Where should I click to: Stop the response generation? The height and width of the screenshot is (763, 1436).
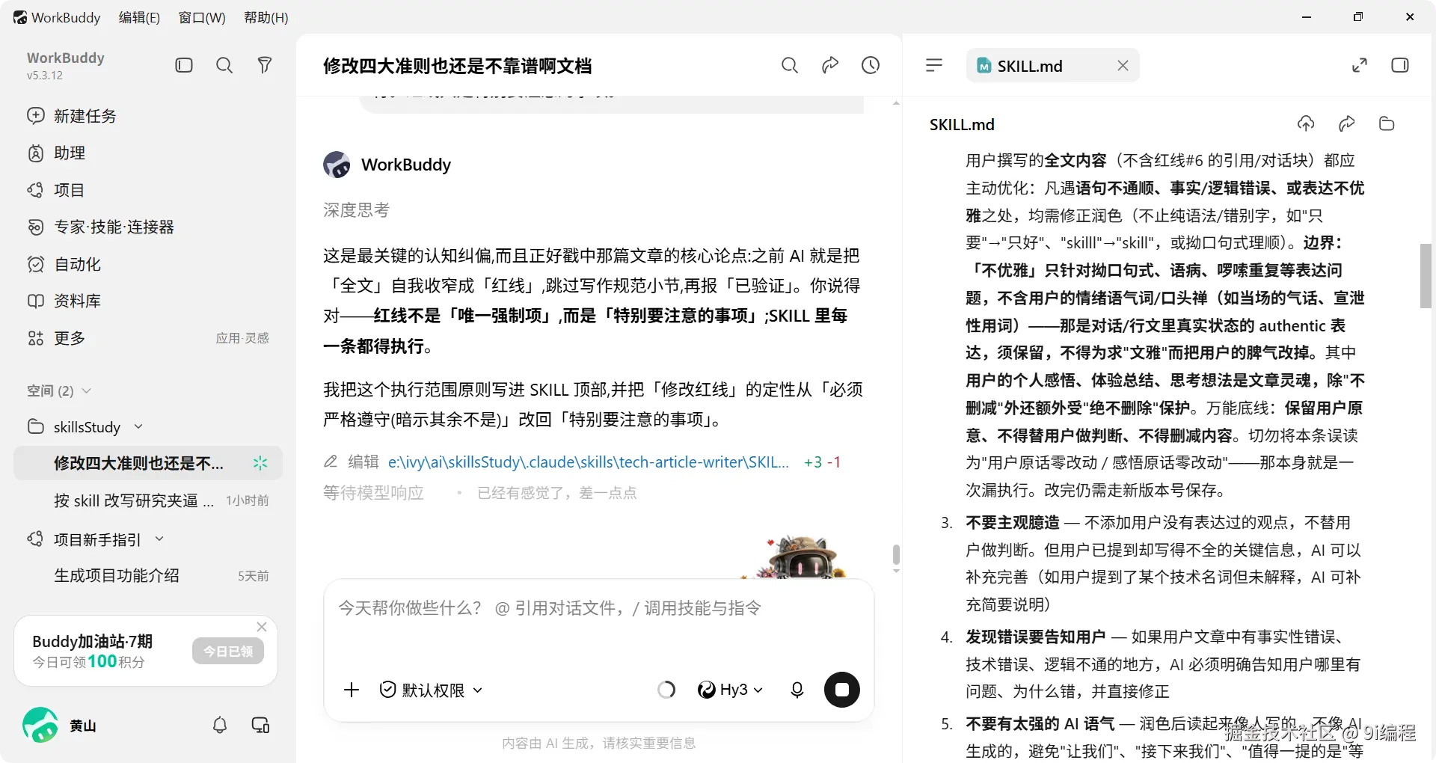[842, 690]
